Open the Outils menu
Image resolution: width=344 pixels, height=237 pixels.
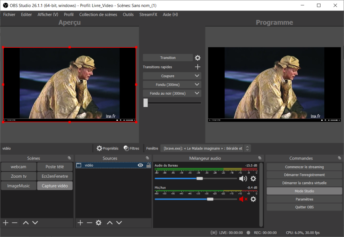128,15
